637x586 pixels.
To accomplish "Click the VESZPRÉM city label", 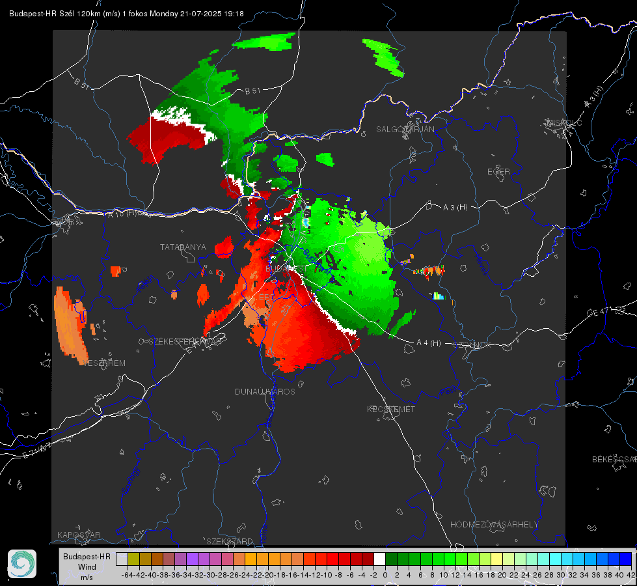I will (x=104, y=363).
